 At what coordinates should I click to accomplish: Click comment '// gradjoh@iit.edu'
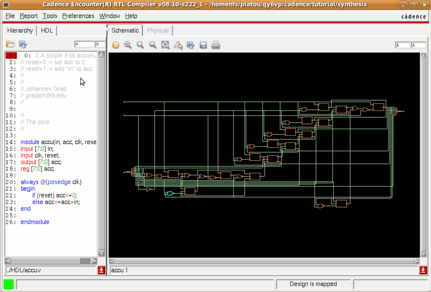pyautogui.click(x=43, y=96)
